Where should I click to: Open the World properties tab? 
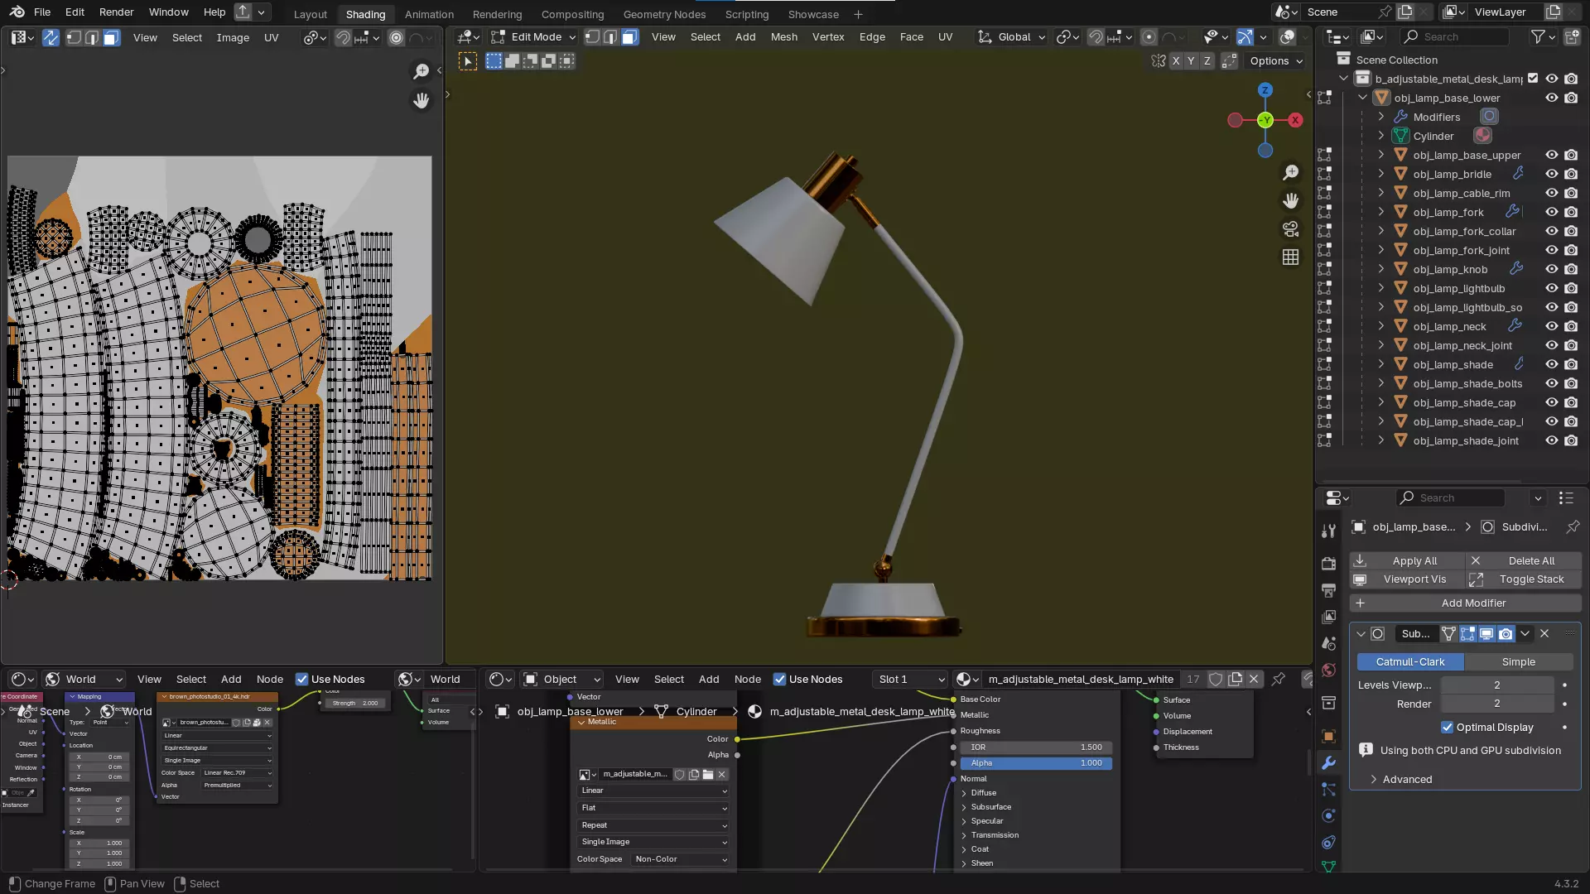tap(1328, 670)
